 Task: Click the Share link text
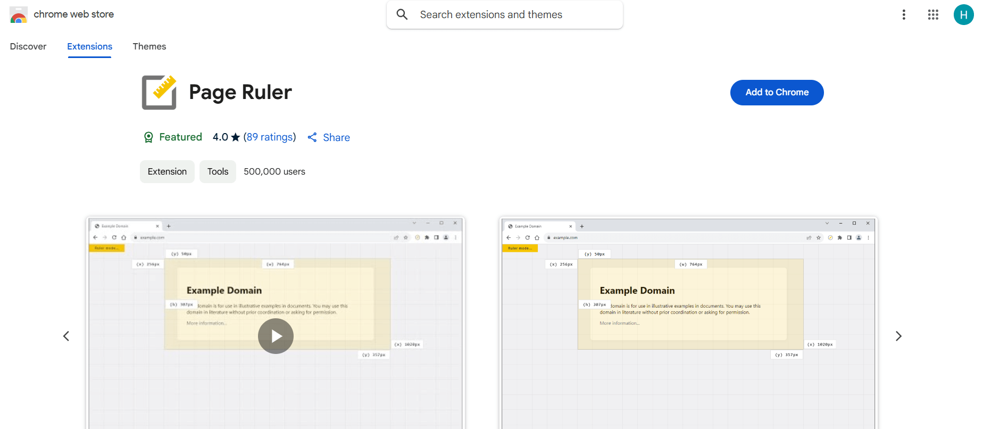pyautogui.click(x=337, y=137)
